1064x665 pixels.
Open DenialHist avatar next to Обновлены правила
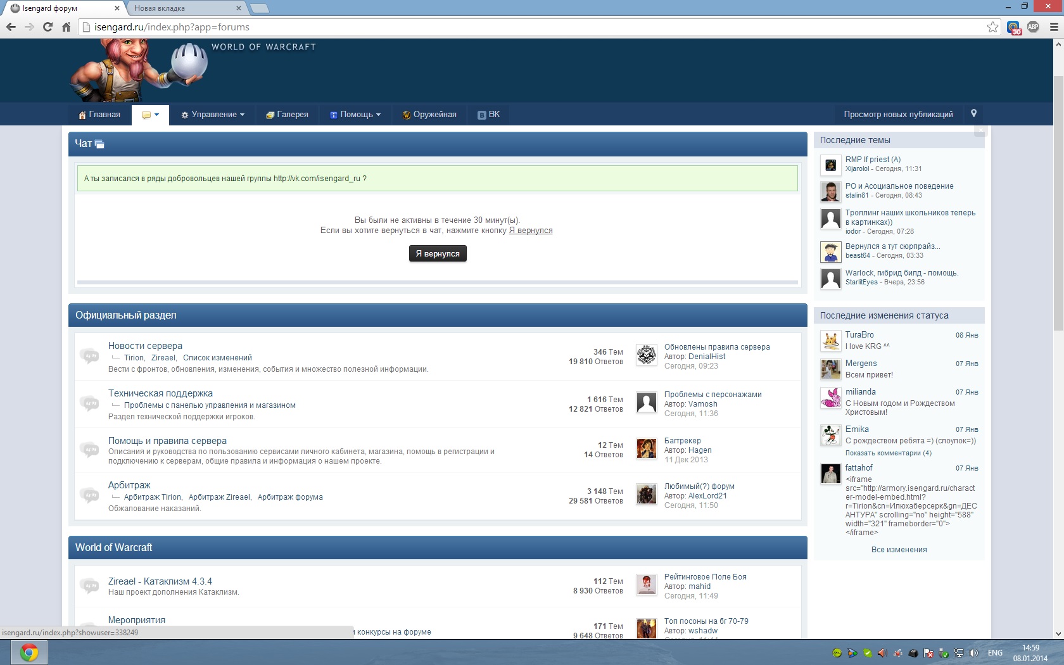coord(647,355)
